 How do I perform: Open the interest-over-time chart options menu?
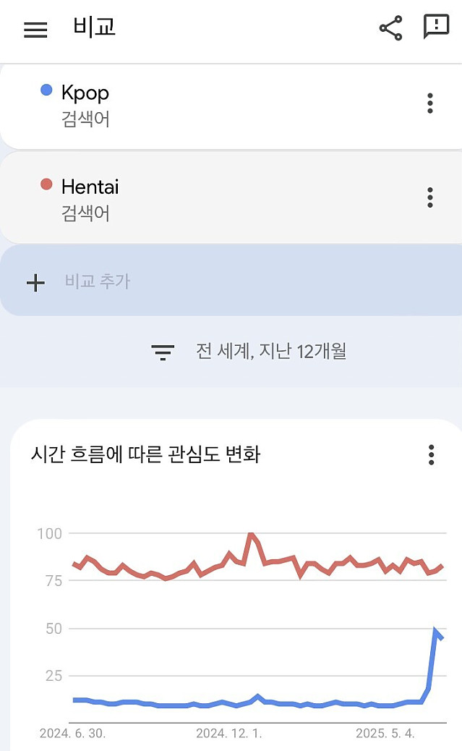click(430, 455)
